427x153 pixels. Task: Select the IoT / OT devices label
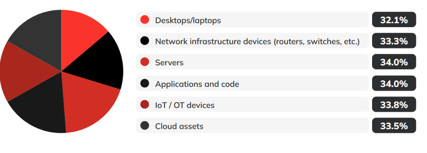coord(185,105)
